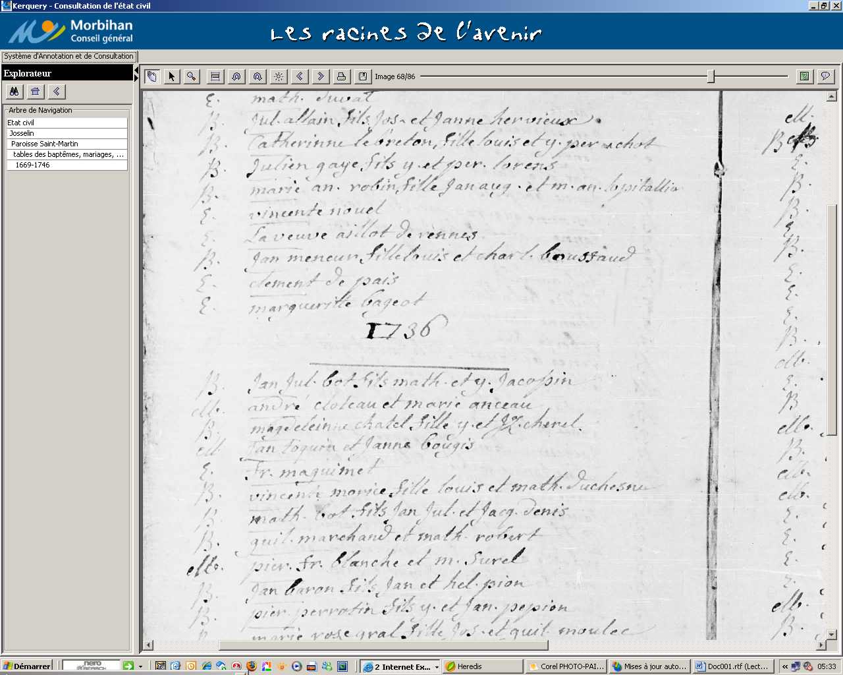Select the Josselin tree node
The width and height of the screenshot is (843, 675).
point(22,133)
